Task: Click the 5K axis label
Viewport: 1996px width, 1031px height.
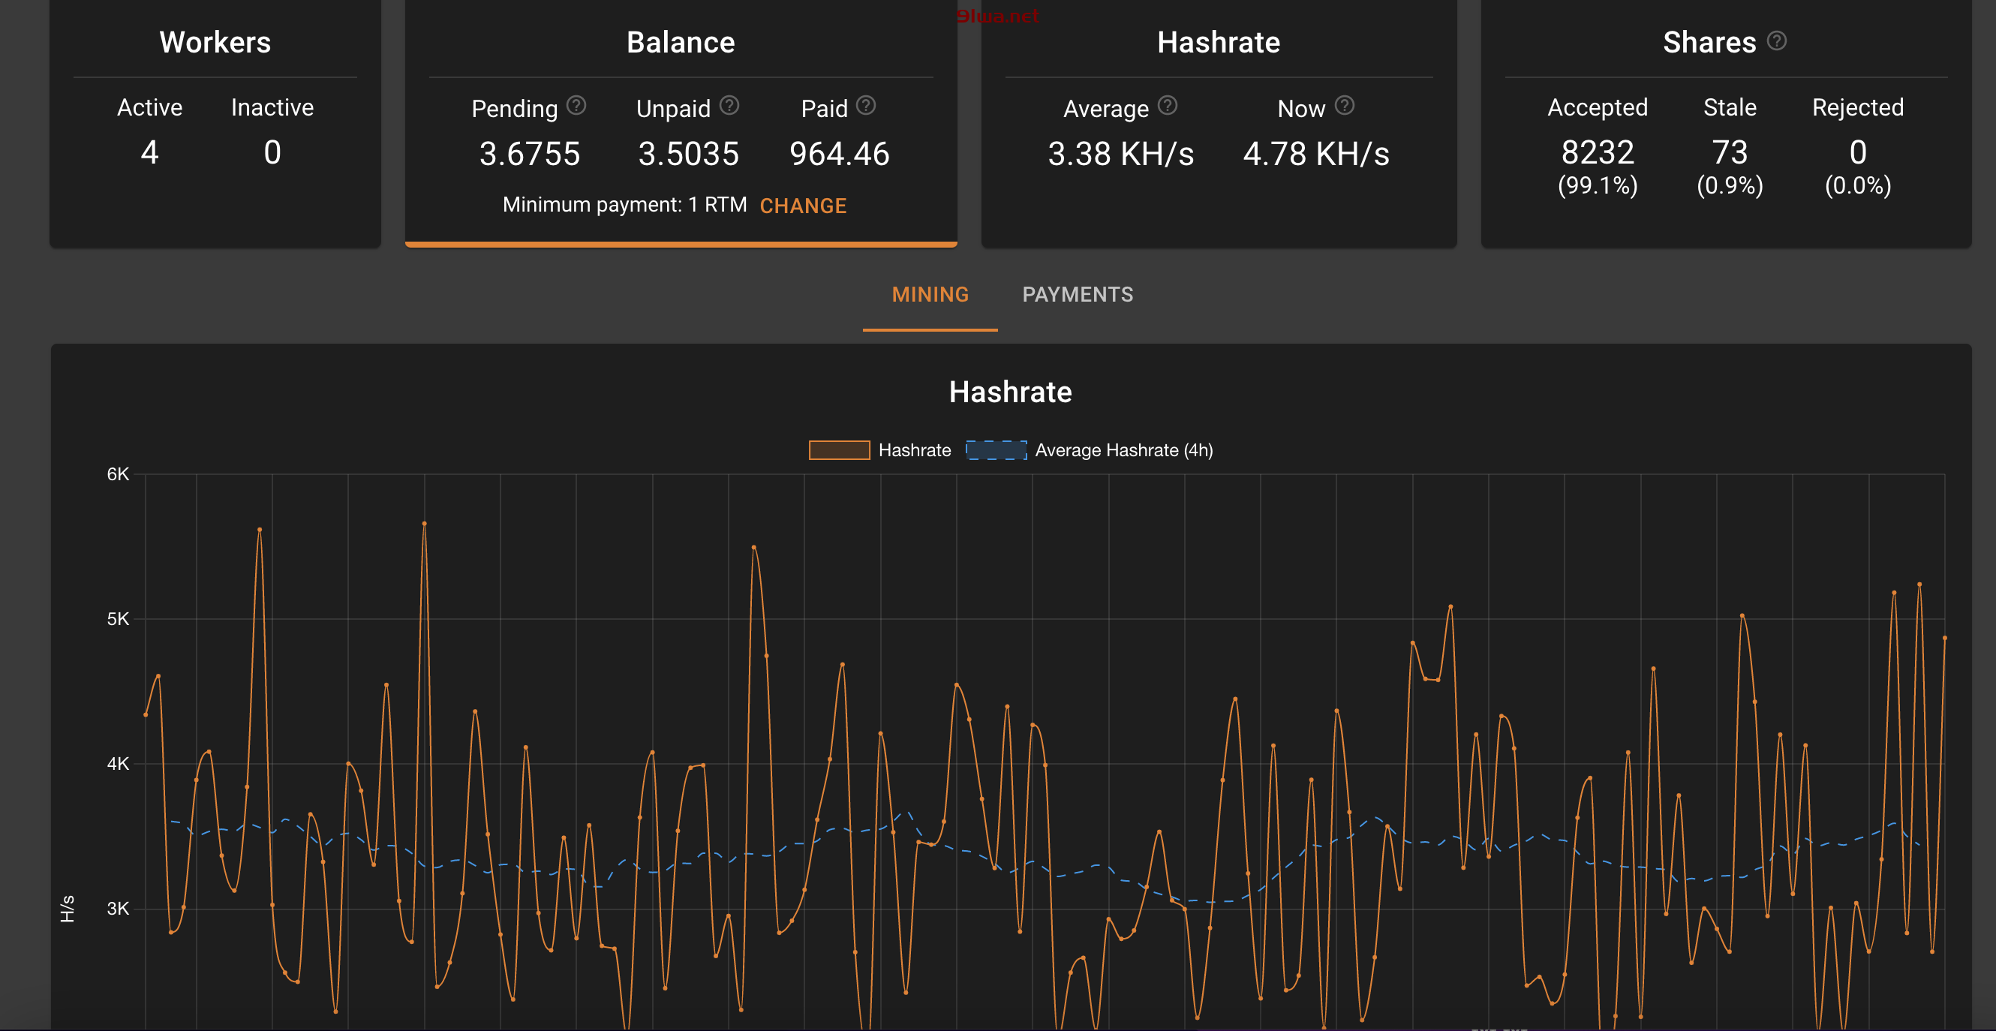Action: (118, 619)
